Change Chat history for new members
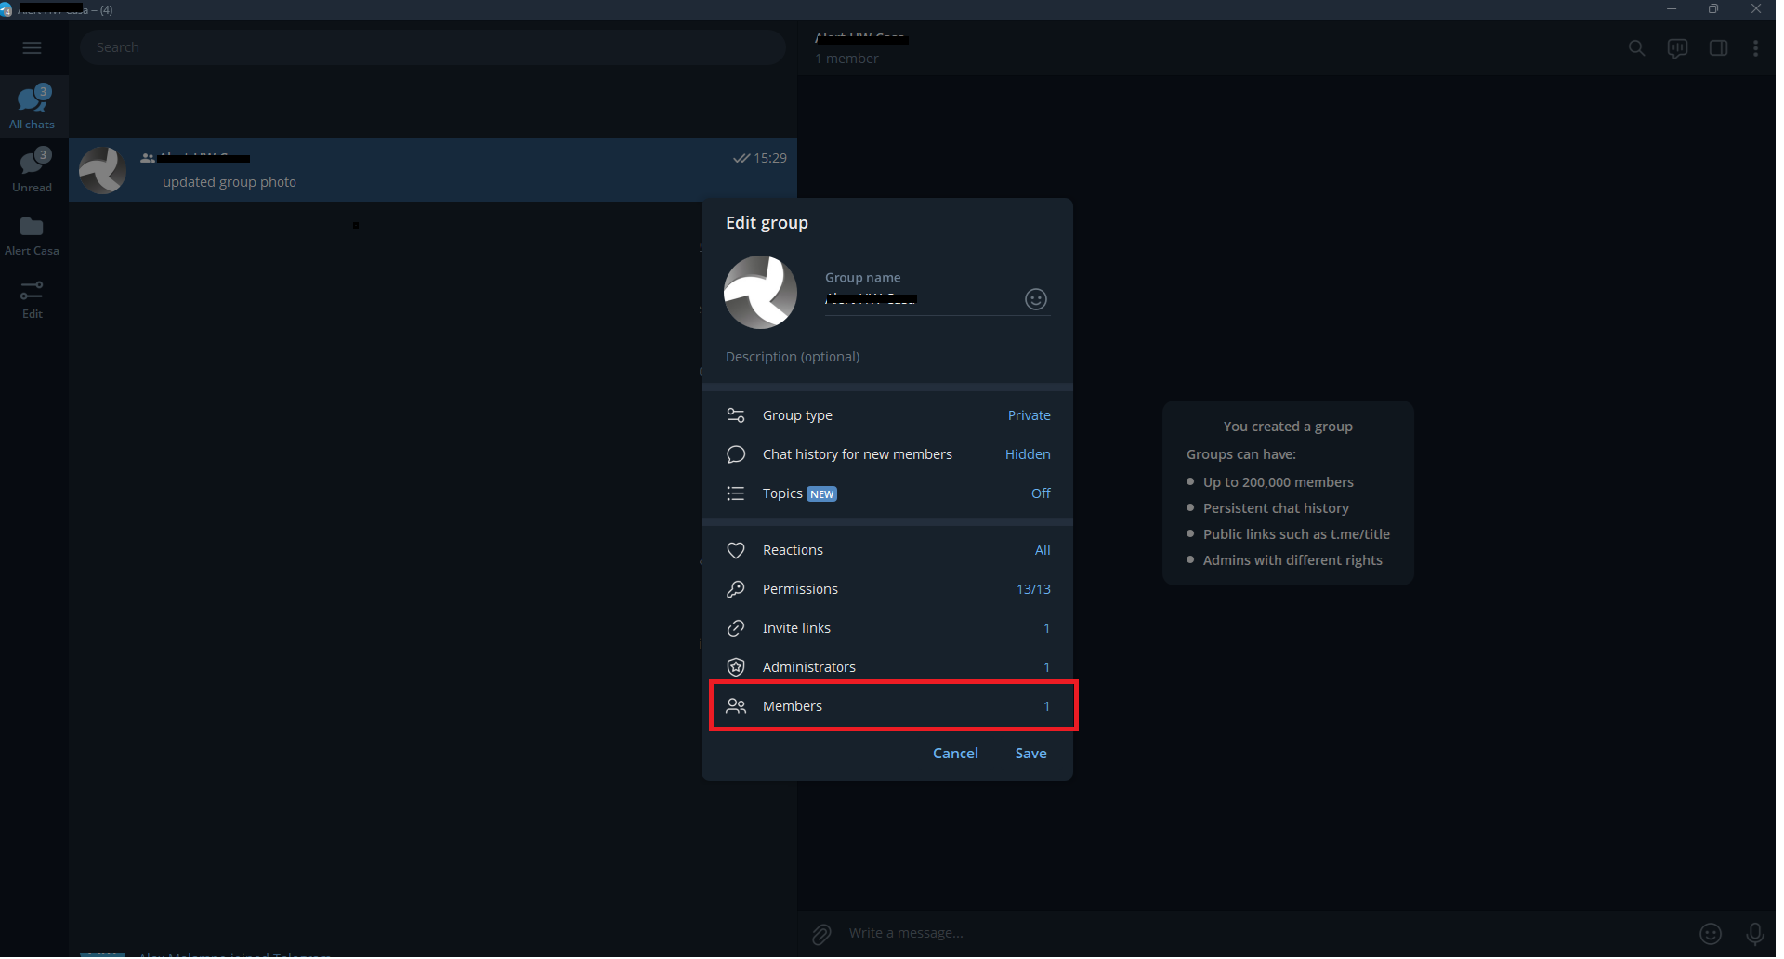This screenshot has height=959, width=1784. [887, 454]
